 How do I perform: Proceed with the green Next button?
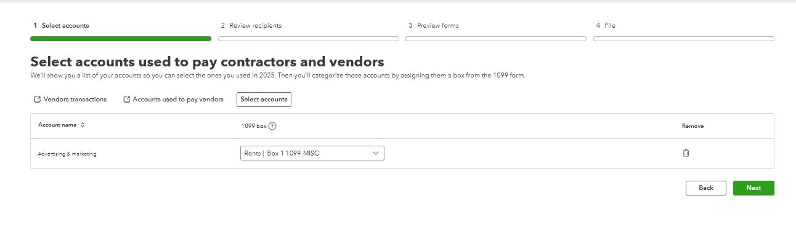[753, 188]
